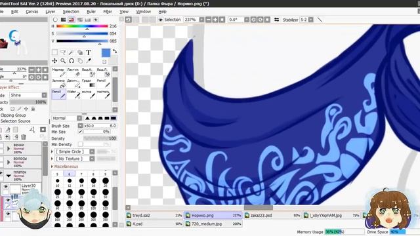Viewport: 420px width, 236px height.
Task: Choose the волна brush tool
Action: (89, 94)
